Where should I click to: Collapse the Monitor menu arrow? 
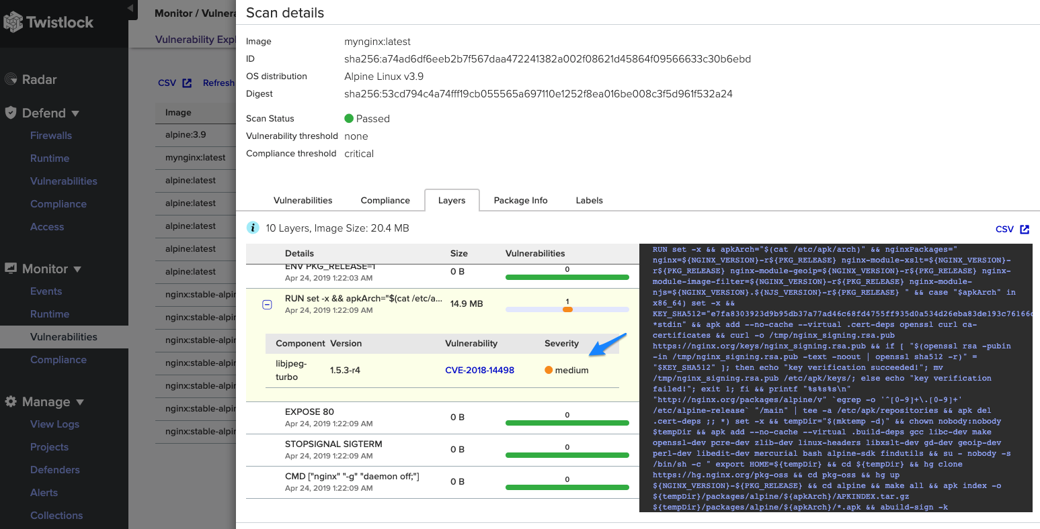(x=77, y=269)
